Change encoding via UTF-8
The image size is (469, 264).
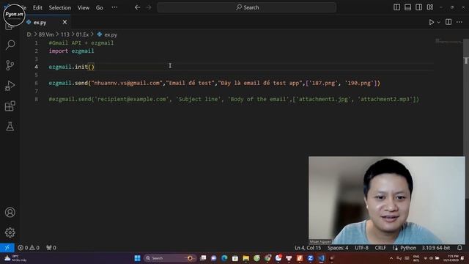click(361, 248)
